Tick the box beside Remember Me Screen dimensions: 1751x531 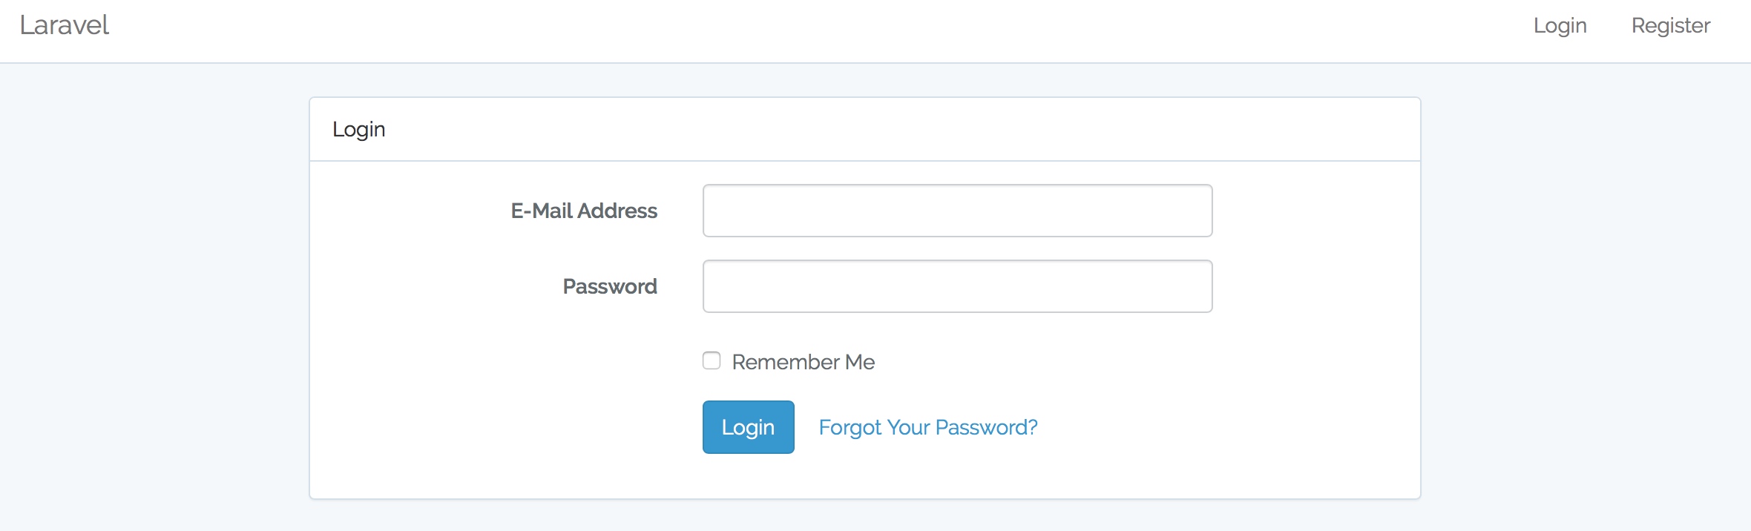point(712,361)
